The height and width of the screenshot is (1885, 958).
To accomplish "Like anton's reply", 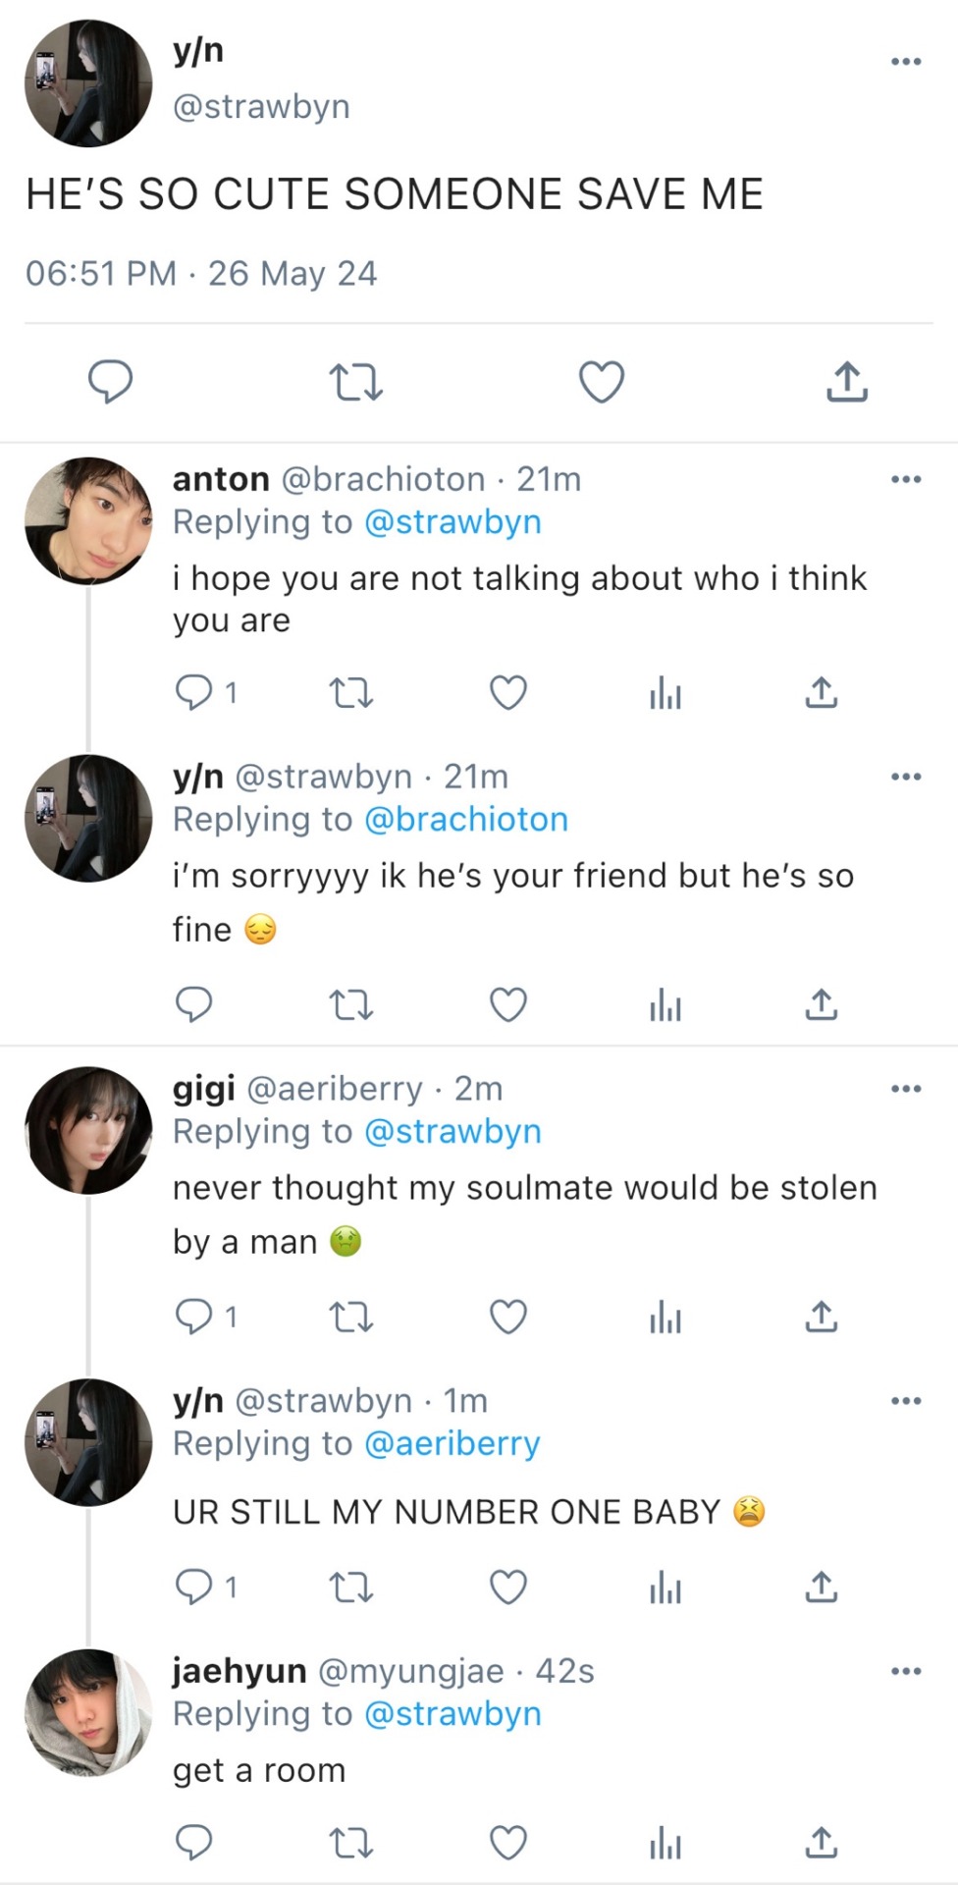I will (x=507, y=693).
